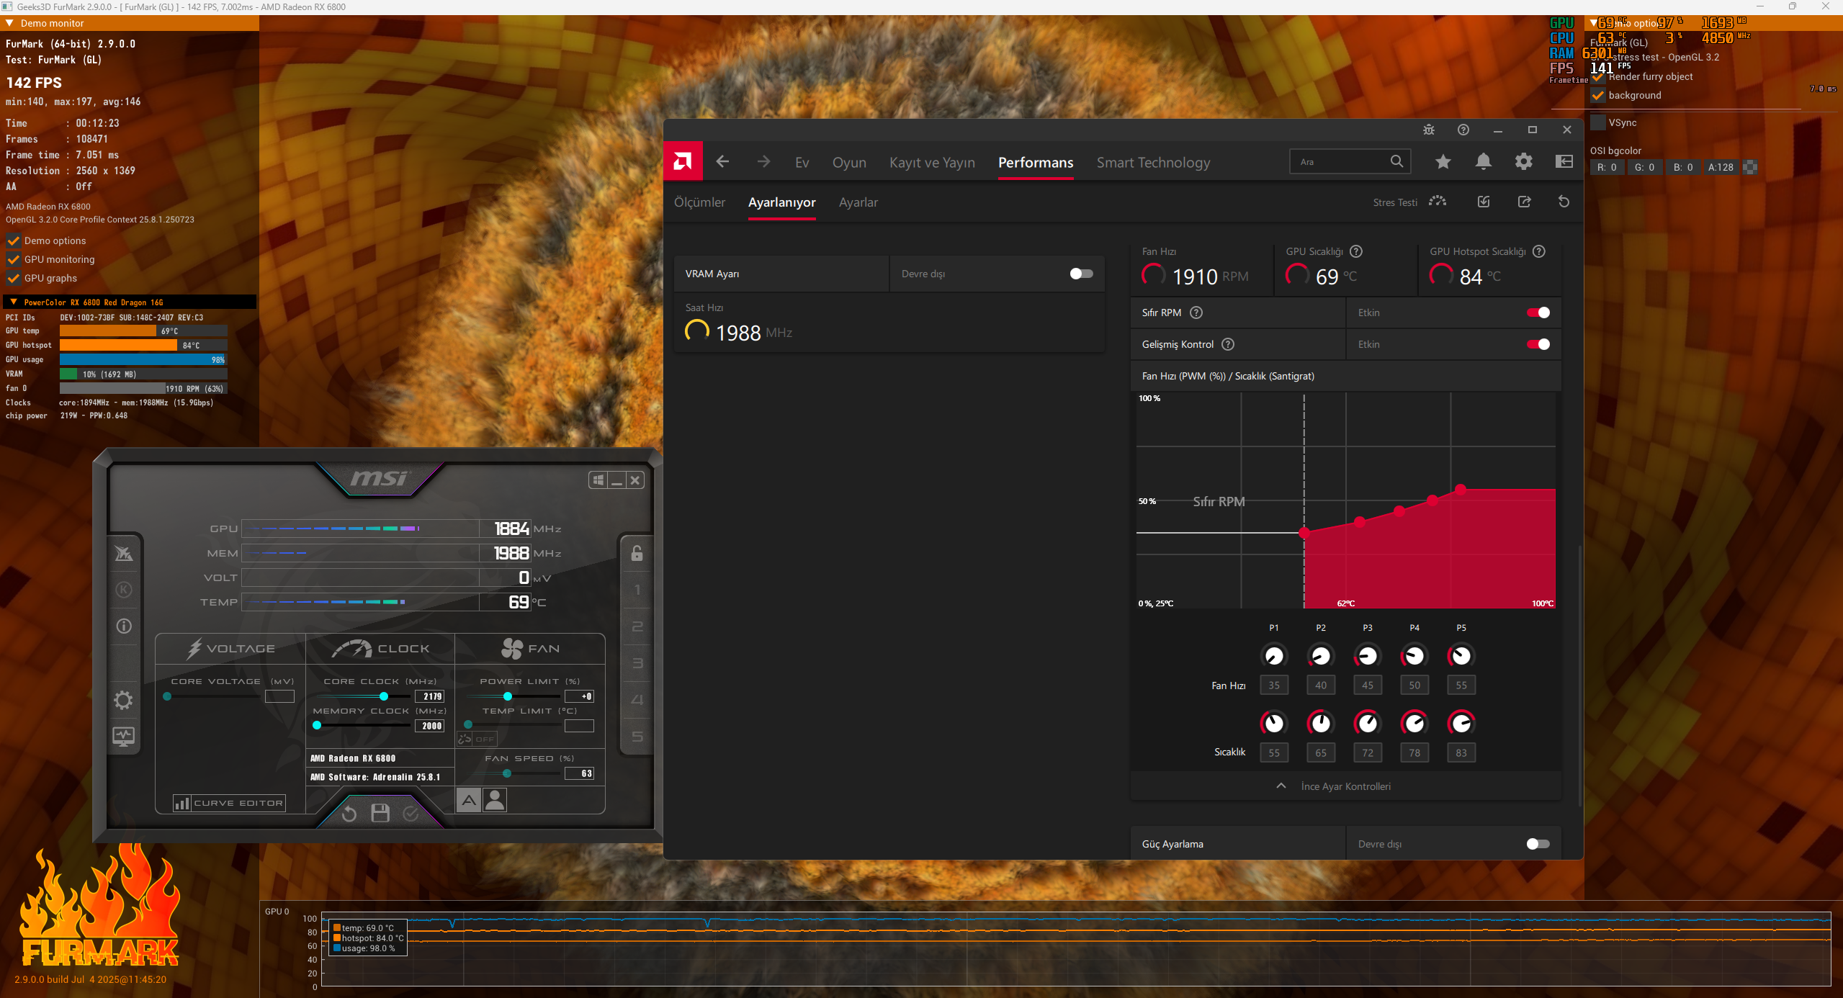The width and height of the screenshot is (1843, 998).
Task: Switch to the Ev tab
Action: pyautogui.click(x=802, y=163)
